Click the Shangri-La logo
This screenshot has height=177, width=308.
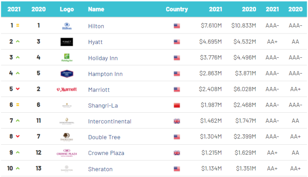coord(67,105)
